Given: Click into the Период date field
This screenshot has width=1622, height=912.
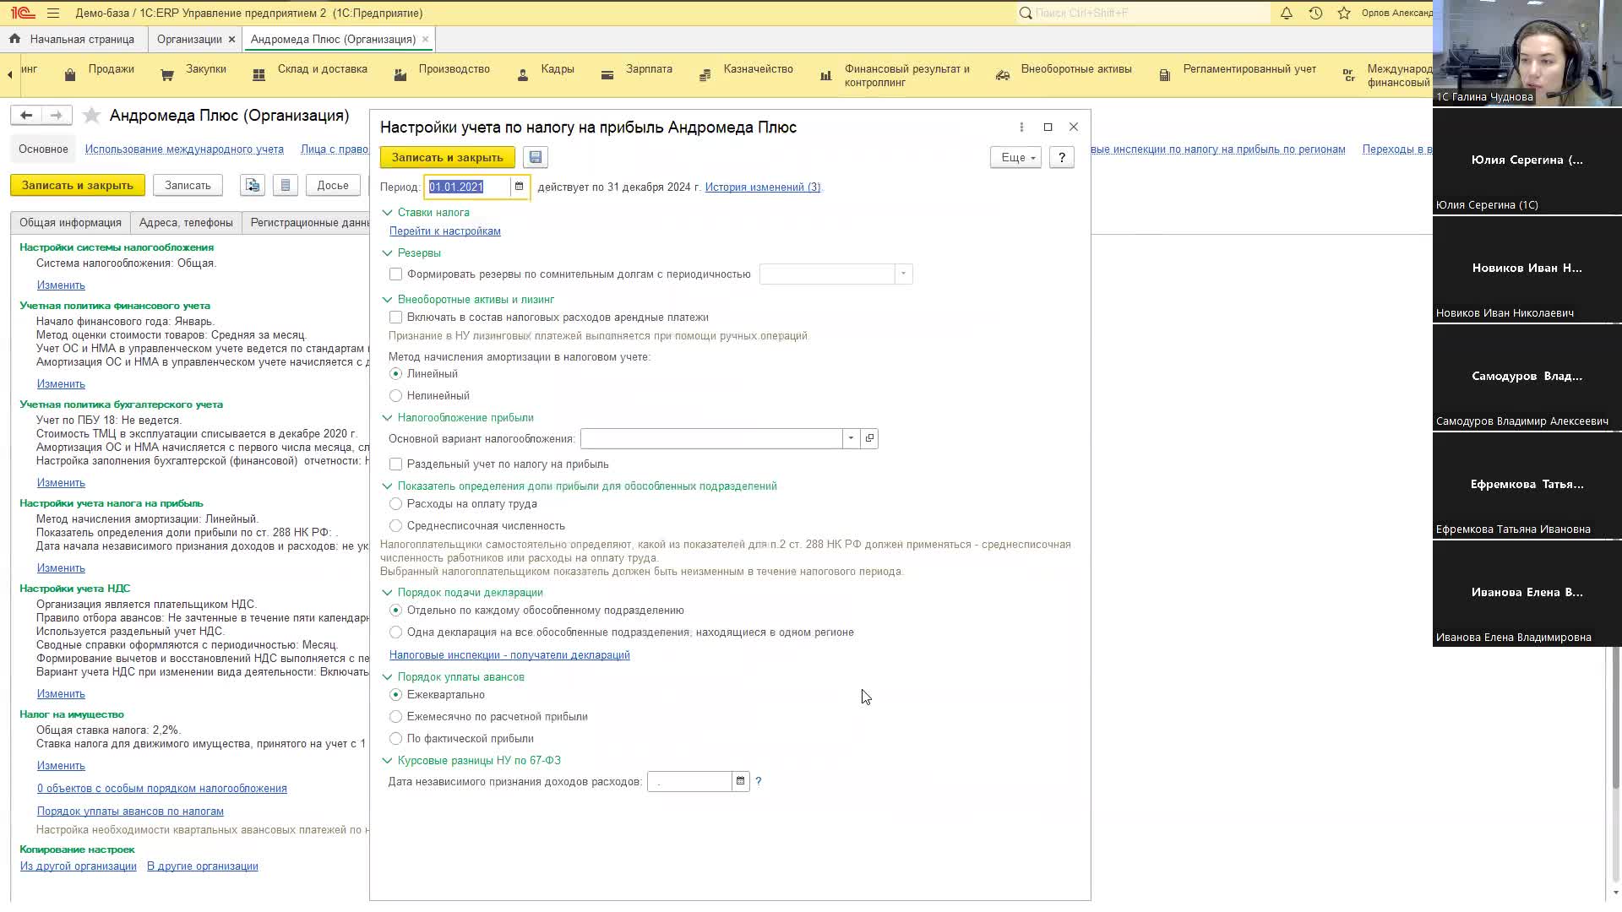Looking at the screenshot, I should (467, 187).
